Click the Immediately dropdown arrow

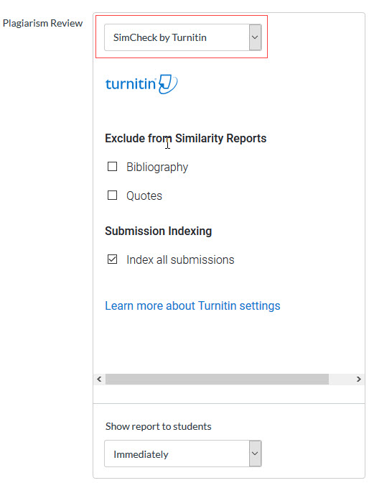pos(255,454)
